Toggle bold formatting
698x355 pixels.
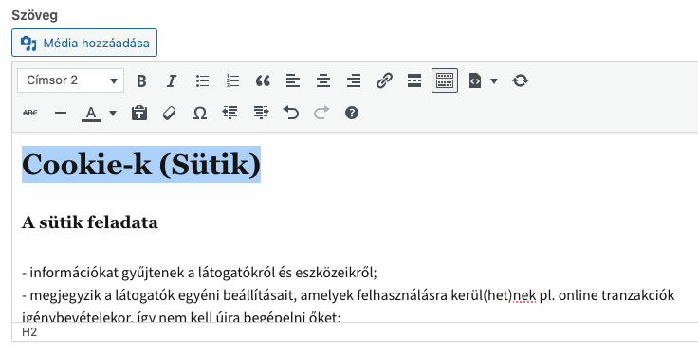141,80
